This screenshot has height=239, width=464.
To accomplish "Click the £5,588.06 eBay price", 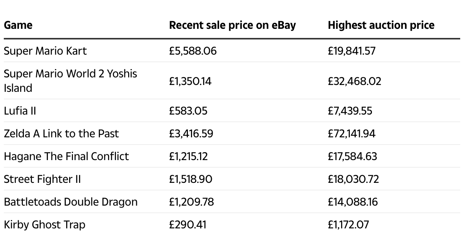I will click(193, 50).
